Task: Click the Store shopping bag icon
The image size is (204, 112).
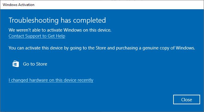Action: [x=16, y=64]
